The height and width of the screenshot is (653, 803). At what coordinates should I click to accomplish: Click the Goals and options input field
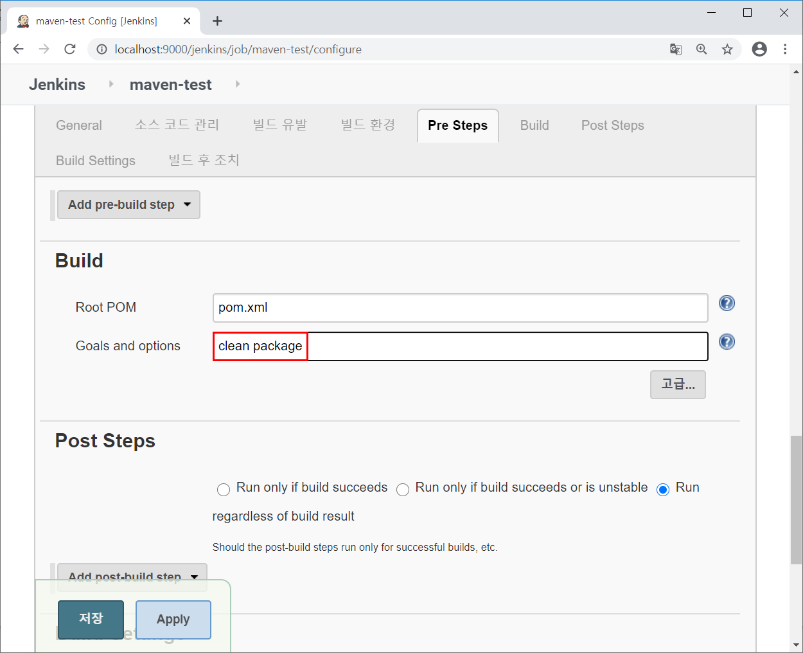point(461,346)
